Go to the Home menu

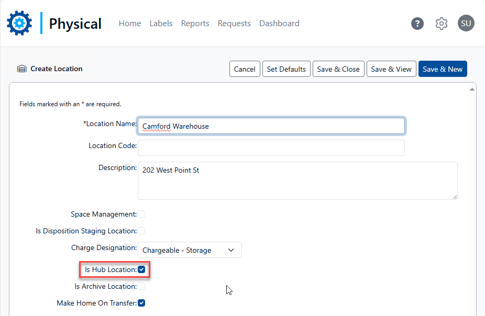(130, 24)
